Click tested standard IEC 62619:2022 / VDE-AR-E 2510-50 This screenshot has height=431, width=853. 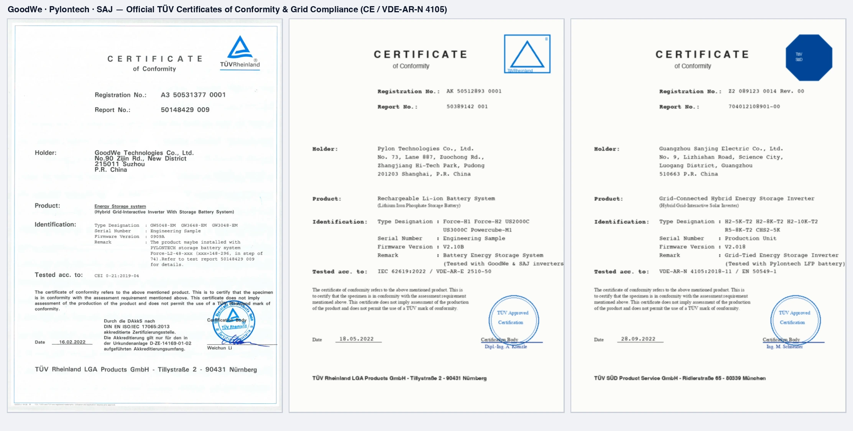[434, 271]
